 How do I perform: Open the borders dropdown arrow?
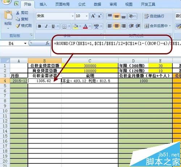point(69,26)
